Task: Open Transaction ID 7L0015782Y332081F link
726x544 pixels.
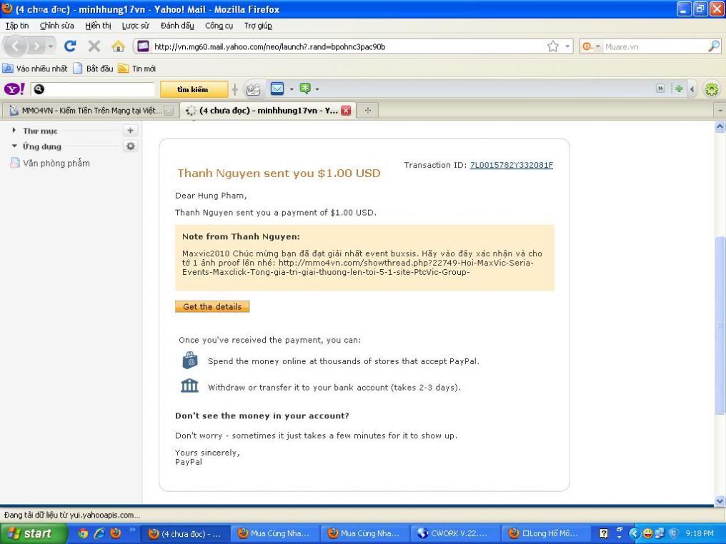Action: [511, 165]
